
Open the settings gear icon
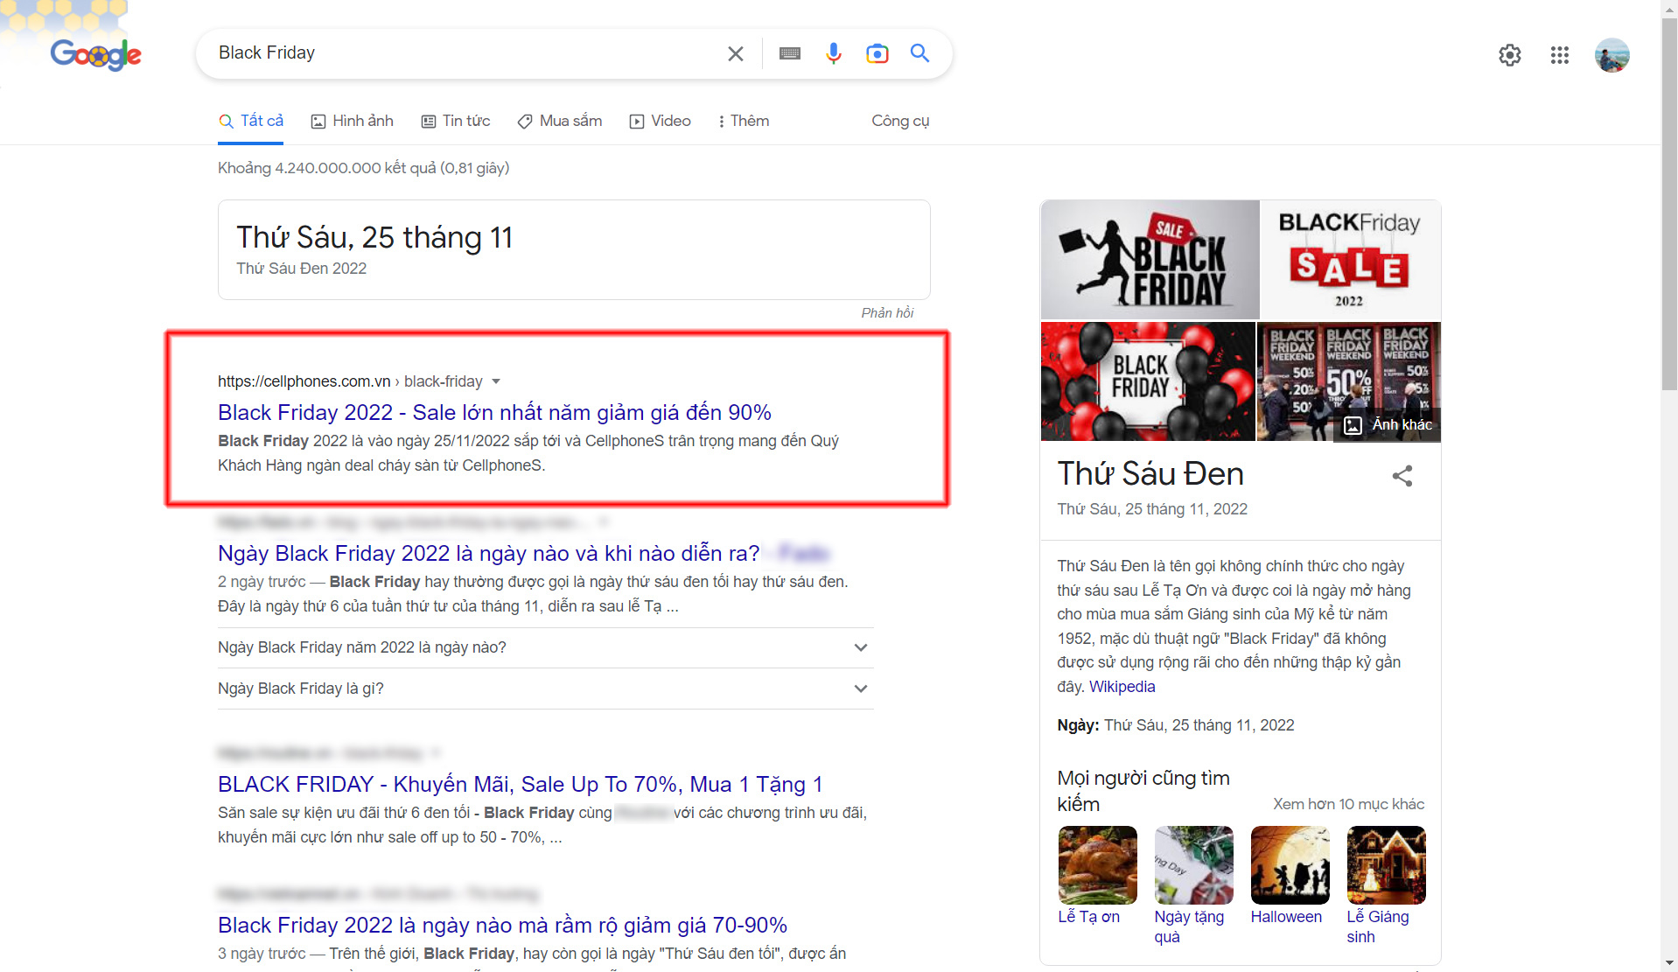tap(1510, 55)
